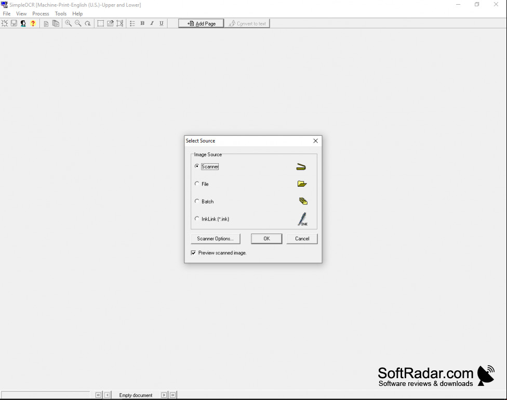The height and width of the screenshot is (400, 507).
Task: Go to first page arrow in status bar
Action: pos(98,395)
